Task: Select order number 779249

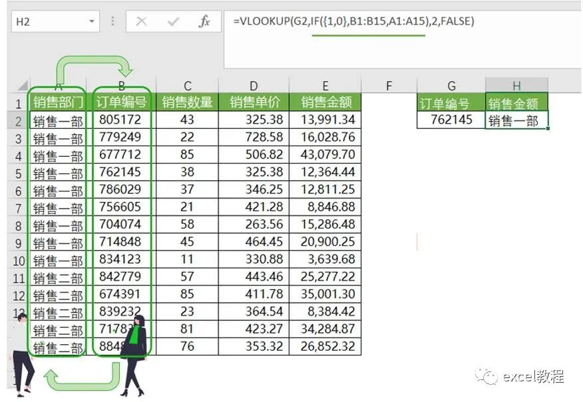Action: [121, 137]
